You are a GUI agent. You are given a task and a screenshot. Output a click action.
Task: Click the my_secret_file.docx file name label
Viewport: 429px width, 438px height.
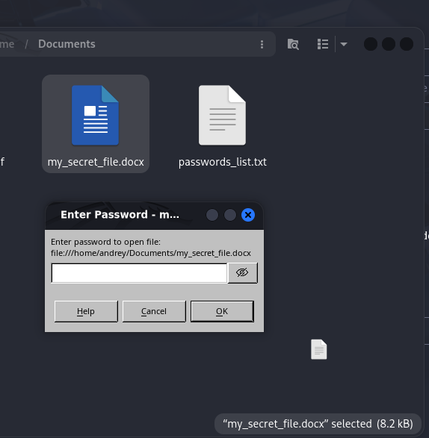[x=96, y=162]
